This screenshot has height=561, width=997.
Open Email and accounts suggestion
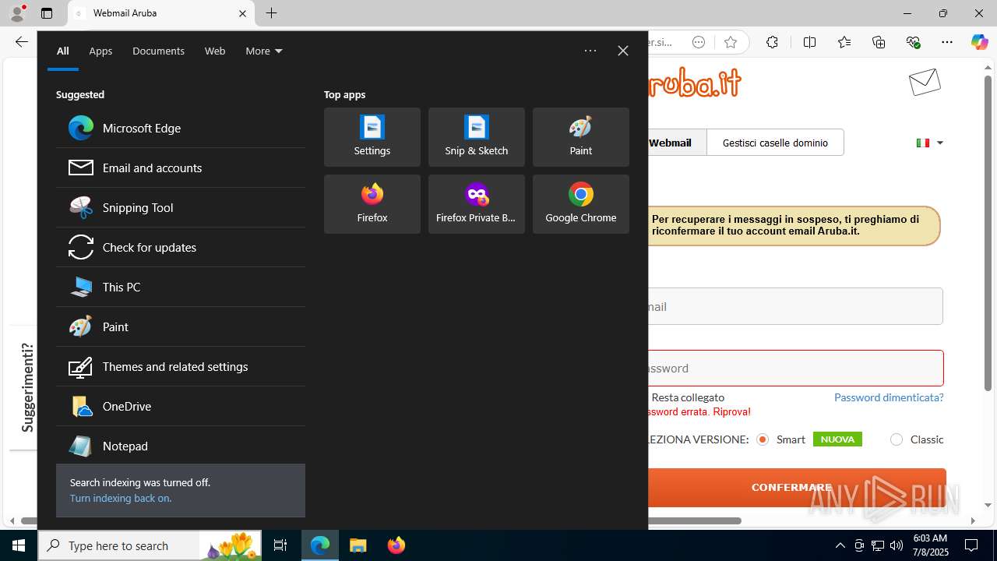pos(180,168)
